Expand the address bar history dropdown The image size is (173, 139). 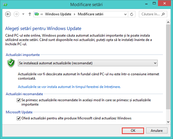(125, 14)
